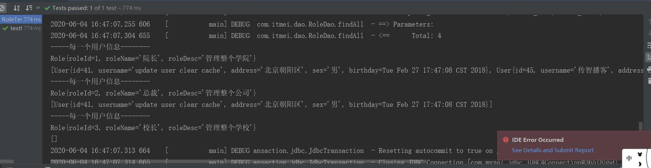This screenshot has height=168, width=651.
Task: Click the Chinese input method indicator
Action: tap(629, 158)
